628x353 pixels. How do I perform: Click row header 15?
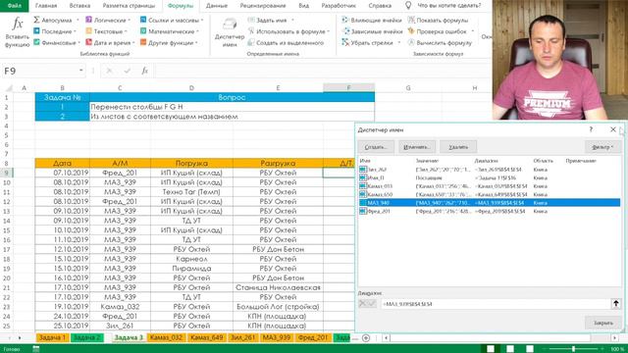7,230
